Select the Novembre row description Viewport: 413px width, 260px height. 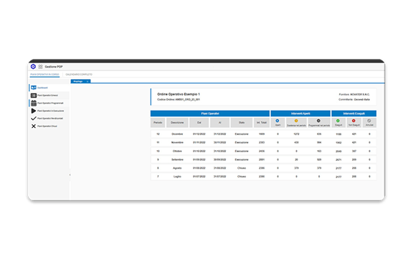(x=177, y=142)
